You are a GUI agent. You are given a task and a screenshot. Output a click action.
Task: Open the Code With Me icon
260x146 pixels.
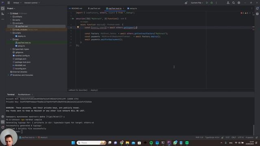[x=228, y=3]
